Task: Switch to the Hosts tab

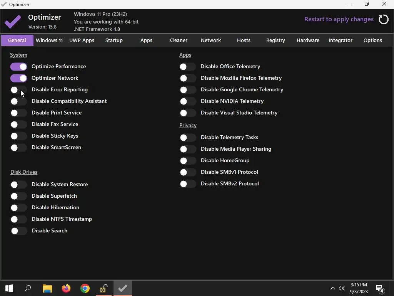Action: click(x=244, y=40)
